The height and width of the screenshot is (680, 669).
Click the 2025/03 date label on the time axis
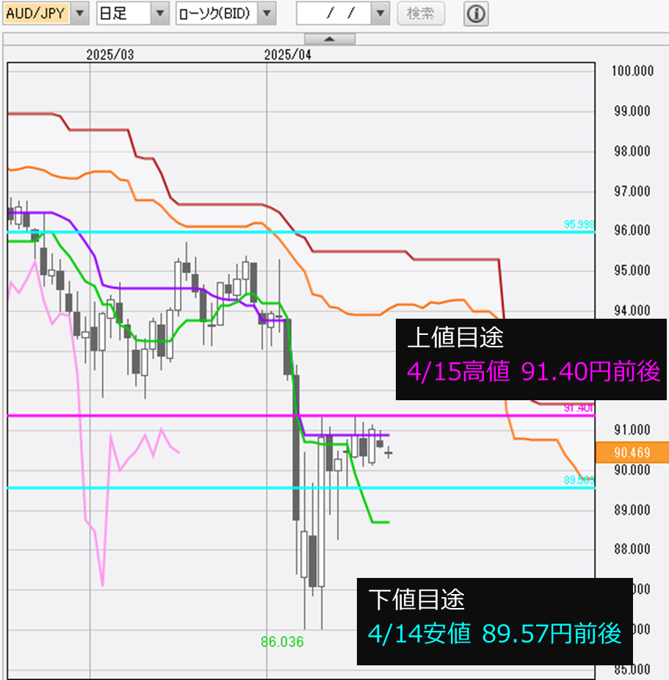(110, 54)
